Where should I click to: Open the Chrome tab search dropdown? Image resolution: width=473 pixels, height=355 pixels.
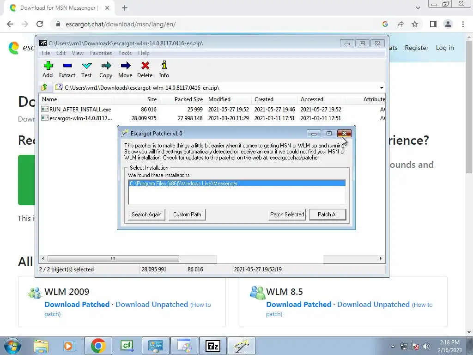click(x=418, y=8)
